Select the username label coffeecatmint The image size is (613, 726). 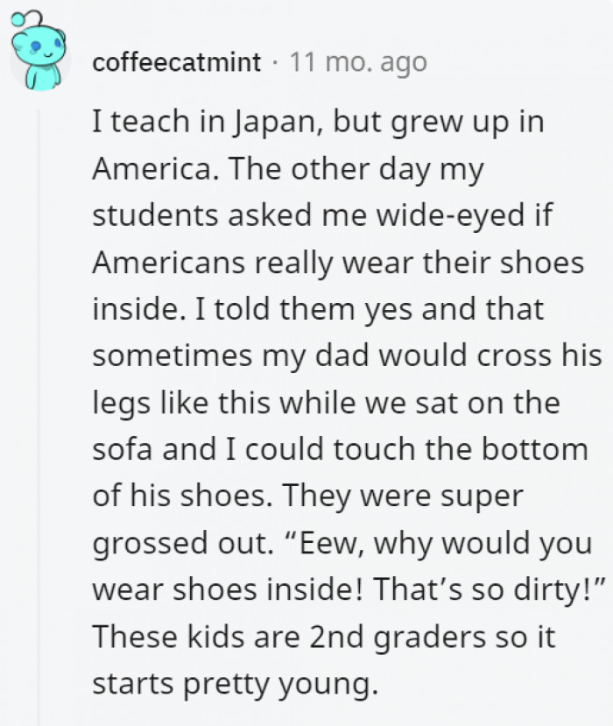coord(175,61)
